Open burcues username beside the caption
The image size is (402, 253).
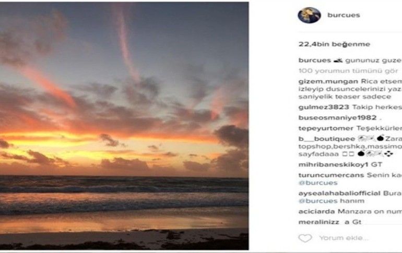point(314,61)
